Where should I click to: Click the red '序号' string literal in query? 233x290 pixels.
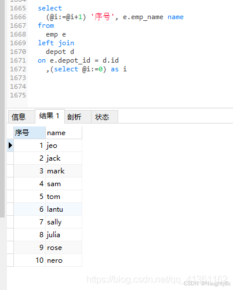point(103,17)
